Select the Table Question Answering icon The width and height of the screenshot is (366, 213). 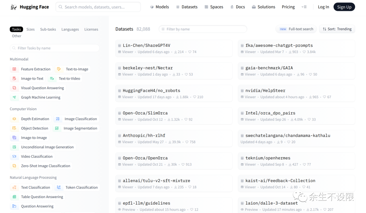point(14,197)
